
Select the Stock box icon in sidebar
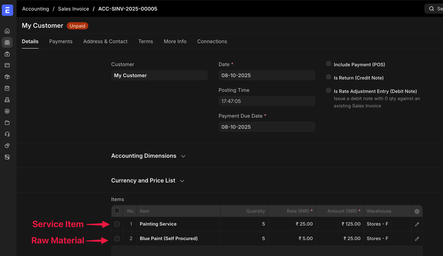(x=7, y=77)
